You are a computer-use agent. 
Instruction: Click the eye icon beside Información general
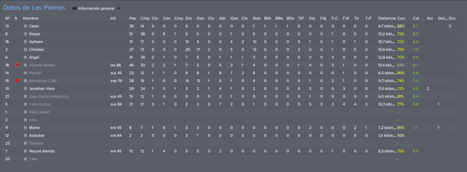74,9
